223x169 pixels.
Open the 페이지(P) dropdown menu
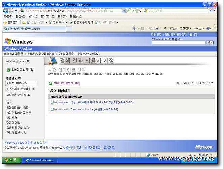[x=171, y=28]
